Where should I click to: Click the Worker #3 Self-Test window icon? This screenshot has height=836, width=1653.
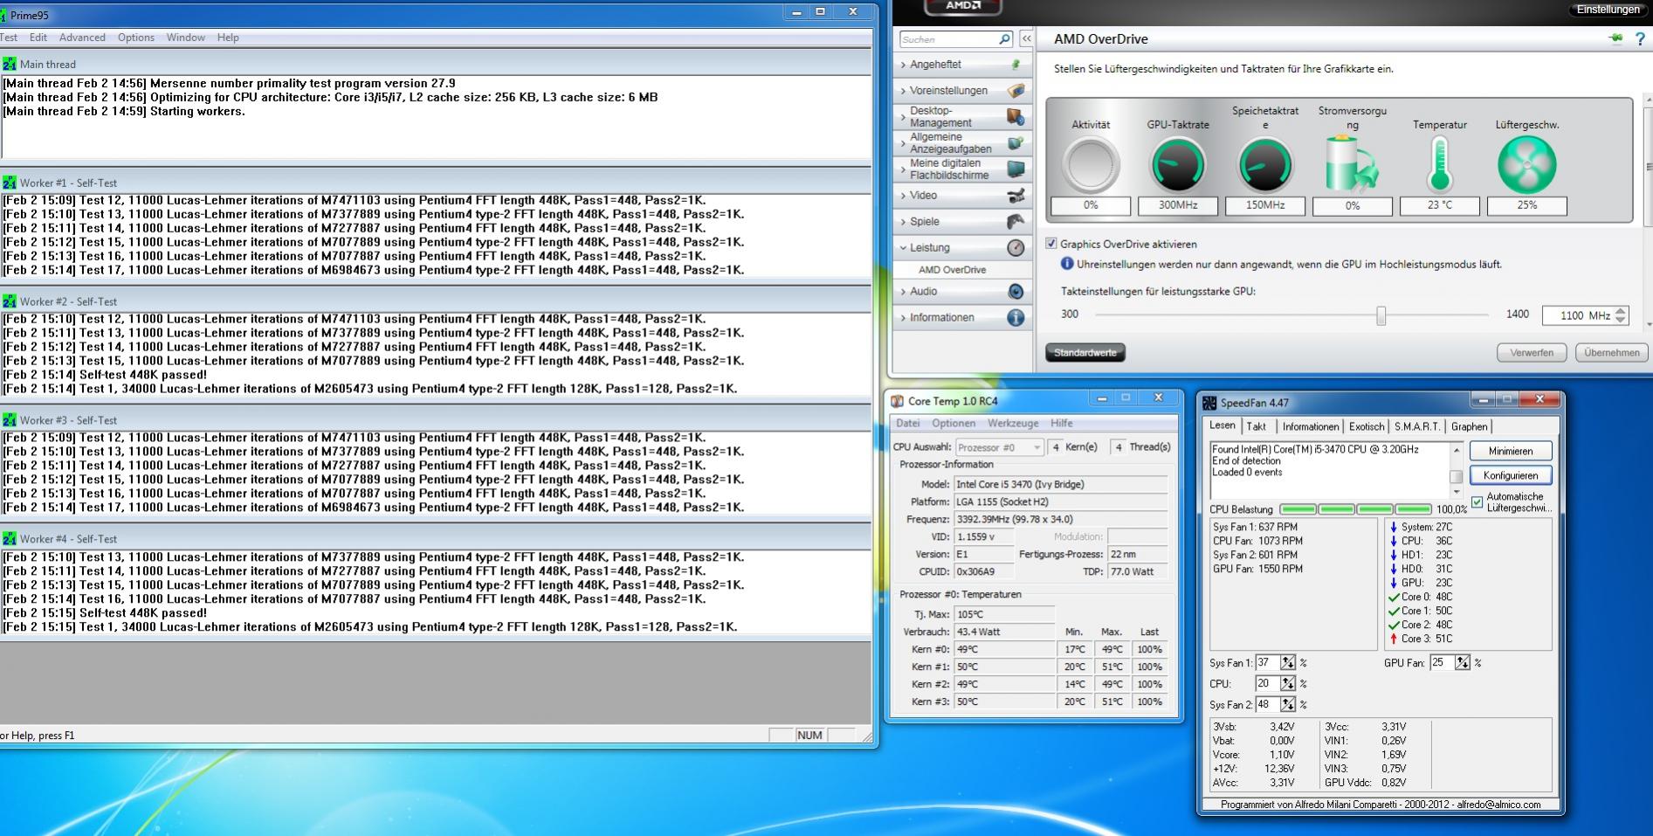coord(10,420)
